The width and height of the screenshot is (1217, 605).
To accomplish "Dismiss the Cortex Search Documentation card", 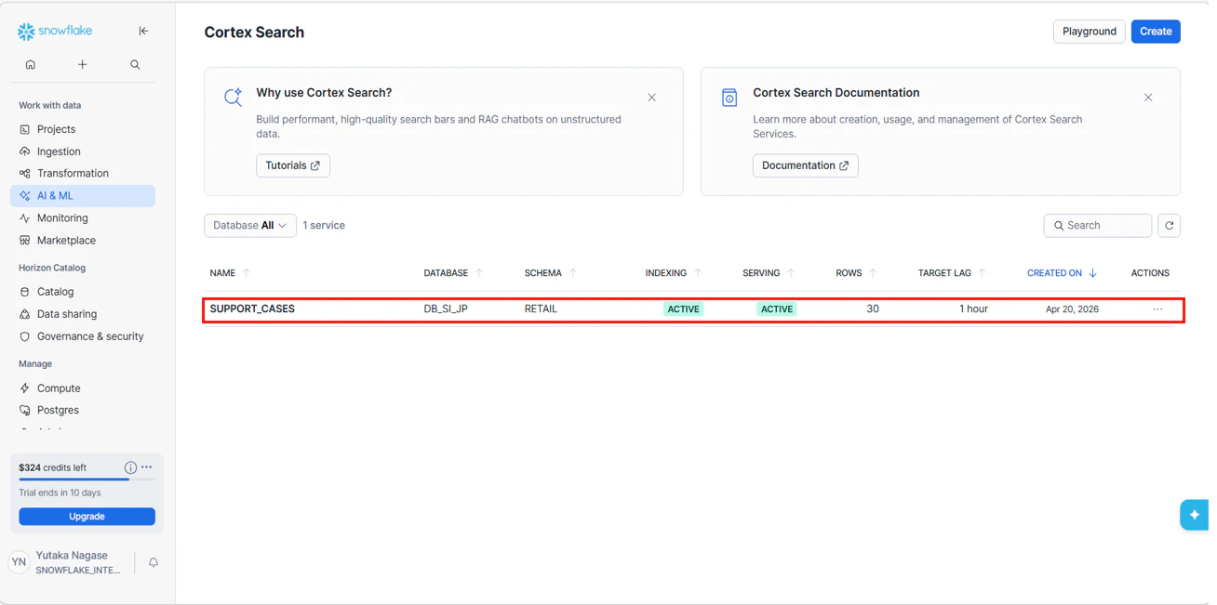I will (1148, 98).
